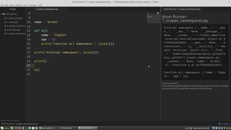Screen dimensions: 231x130
Task: Click the Function a() namespace output line
Action: 195,74
